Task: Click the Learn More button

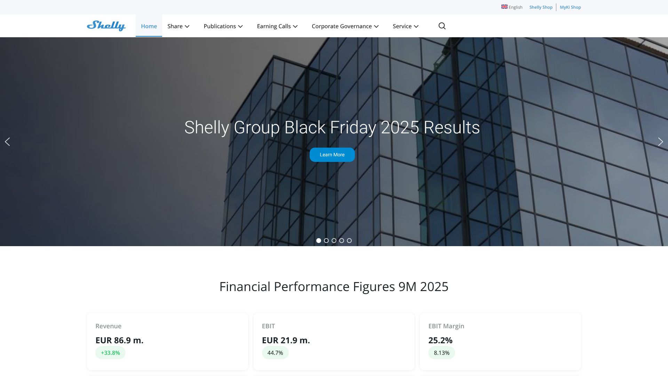Action: click(332, 155)
